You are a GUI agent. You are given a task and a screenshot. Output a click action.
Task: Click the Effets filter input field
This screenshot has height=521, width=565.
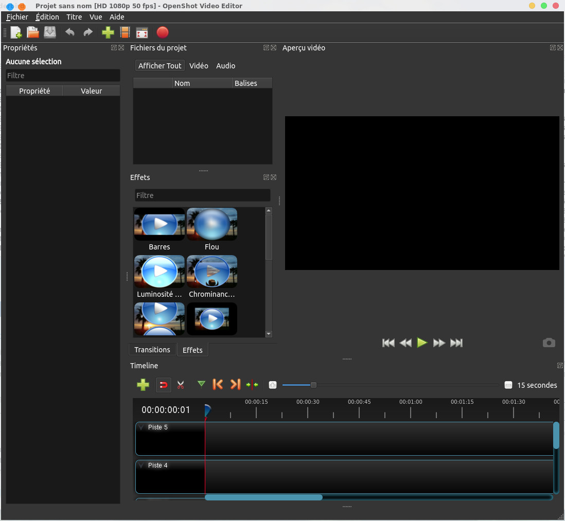[202, 195]
